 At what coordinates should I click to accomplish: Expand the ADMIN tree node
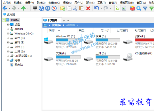click(8, 29)
